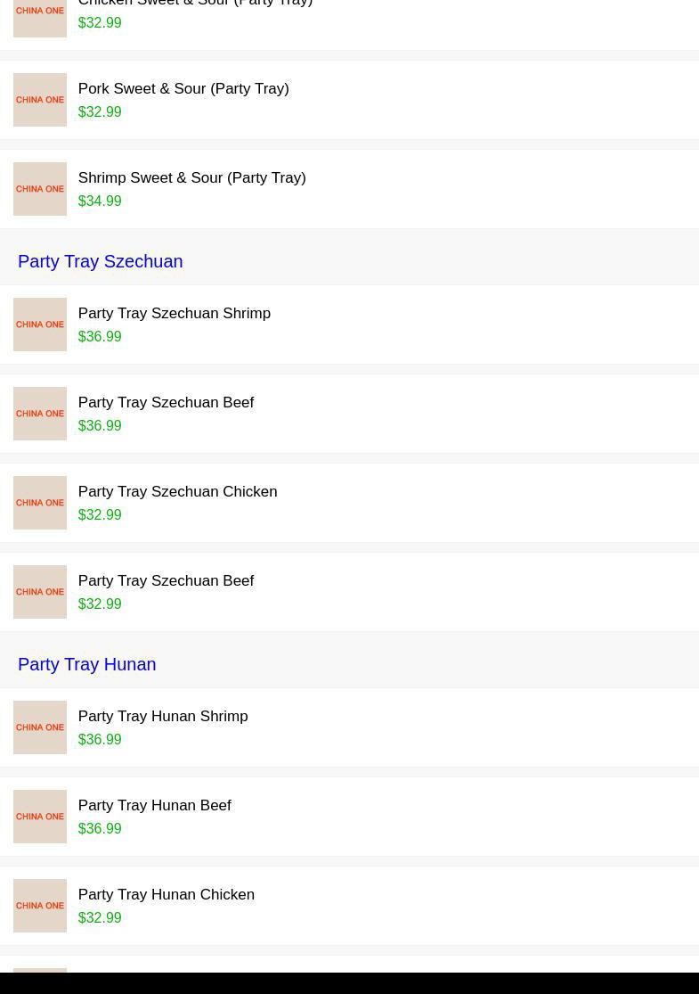Tap the logo next to Party Tray Szechuan Chicken

(40, 503)
